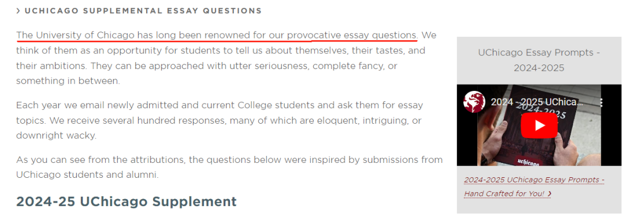Click the red-underlined sentence about provocative essay questions

(217, 35)
